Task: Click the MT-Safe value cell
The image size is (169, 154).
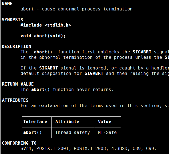Action: pyautogui.click(x=107, y=132)
